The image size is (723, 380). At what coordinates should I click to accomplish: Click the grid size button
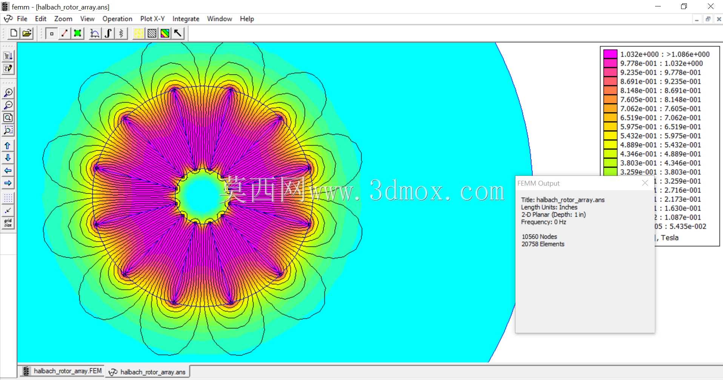8,223
